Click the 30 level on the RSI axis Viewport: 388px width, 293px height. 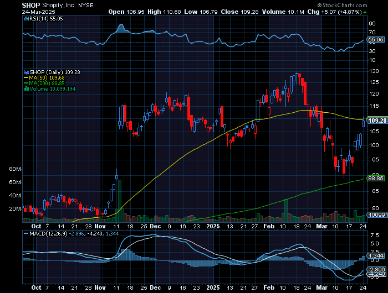click(372, 51)
